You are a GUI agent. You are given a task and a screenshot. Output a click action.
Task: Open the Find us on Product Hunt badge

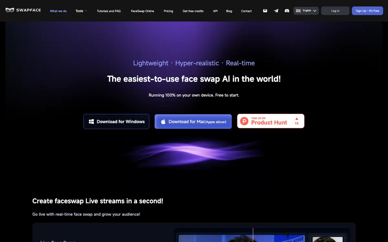[271, 121]
